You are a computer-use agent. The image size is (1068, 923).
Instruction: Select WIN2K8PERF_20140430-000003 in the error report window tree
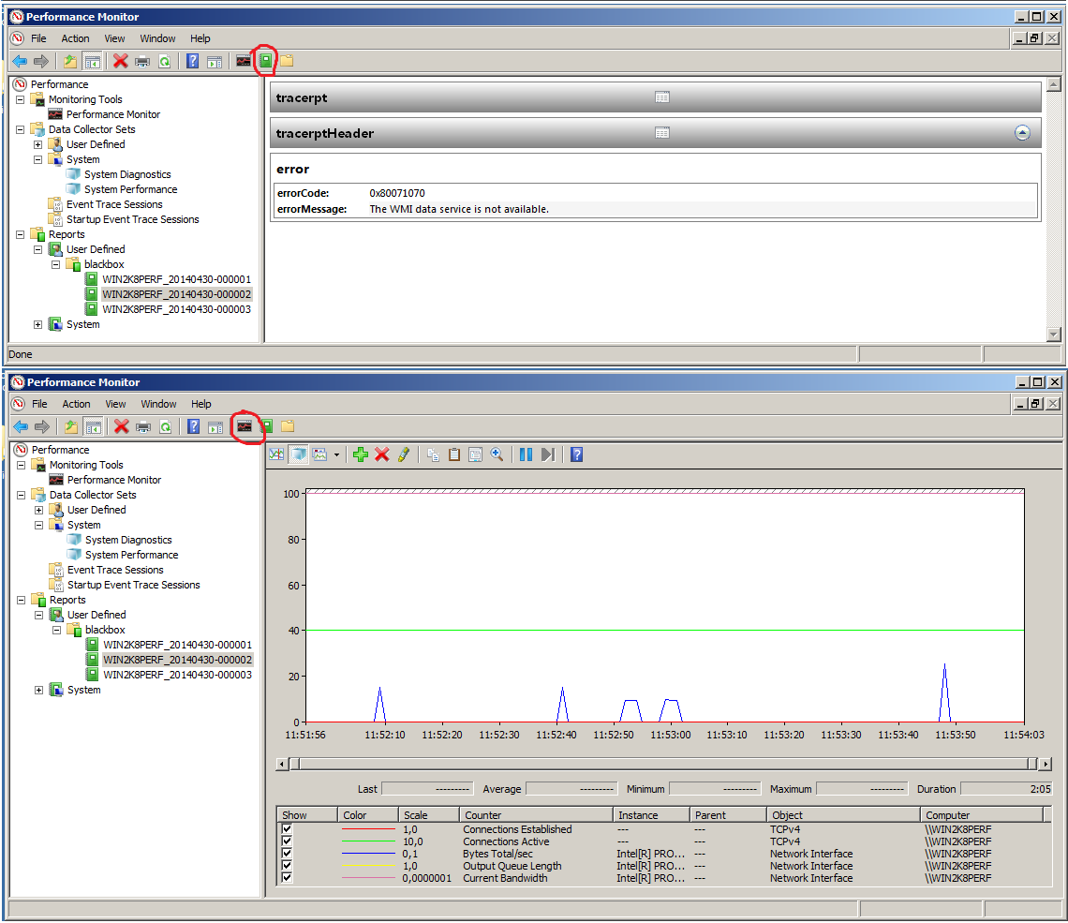176,309
